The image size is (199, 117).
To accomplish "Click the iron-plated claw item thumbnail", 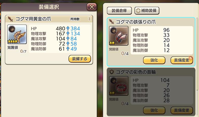I will click(x=119, y=36).
